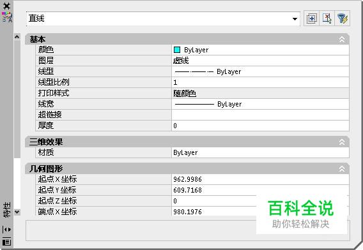This screenshot has width=363, height=250.
Task: Click the select objects cursor icon
Action: [x=327, y=18]
